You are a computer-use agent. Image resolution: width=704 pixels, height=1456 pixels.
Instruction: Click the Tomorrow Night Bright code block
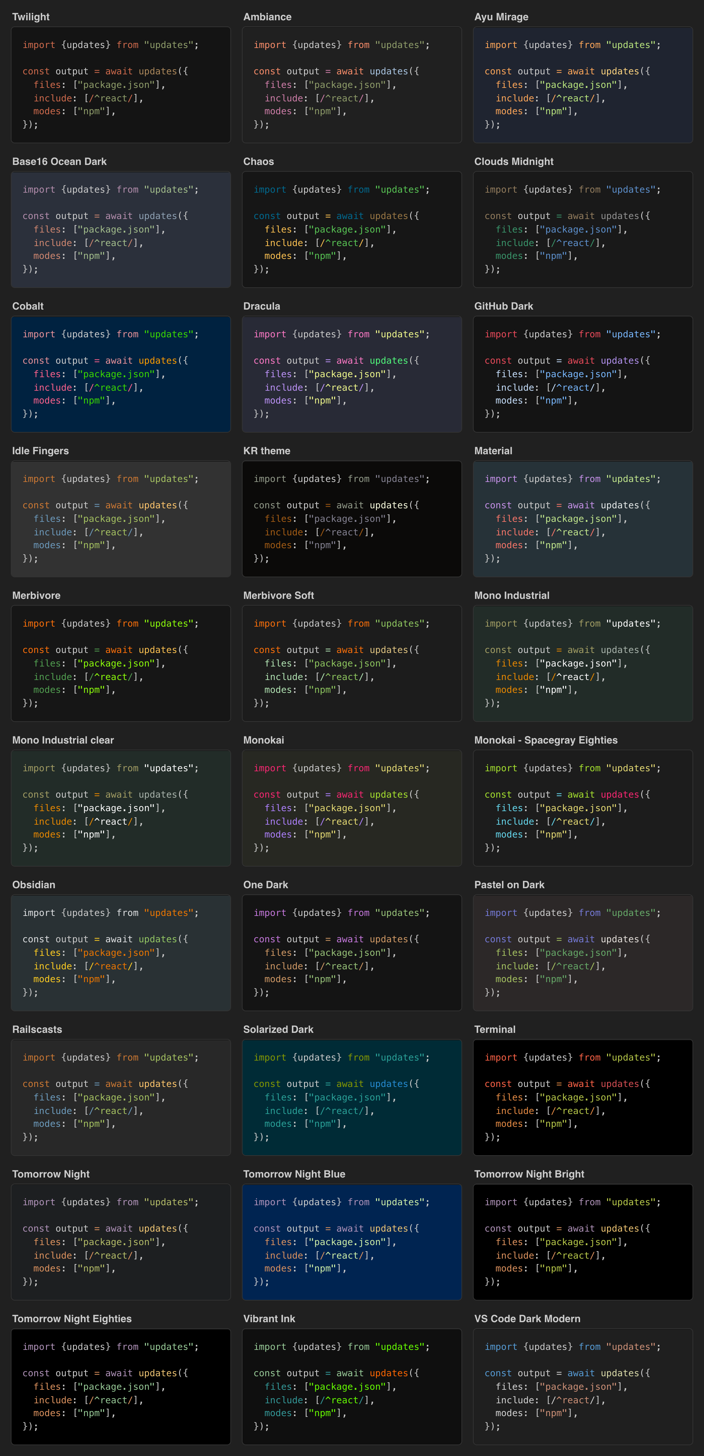click(x=583, y=1242)
